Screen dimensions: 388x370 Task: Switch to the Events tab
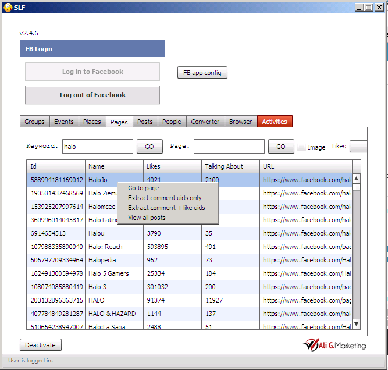click(x=64, y=122)
